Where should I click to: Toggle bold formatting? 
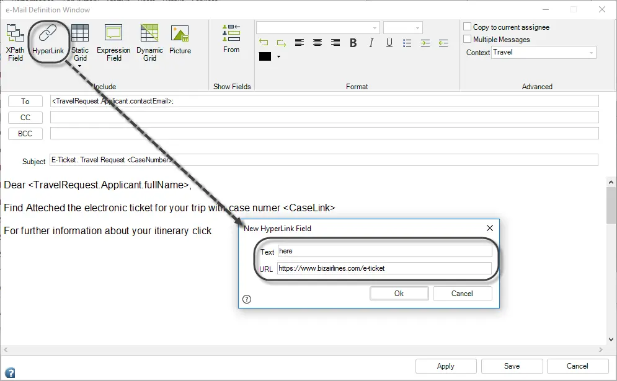(353, 43)
